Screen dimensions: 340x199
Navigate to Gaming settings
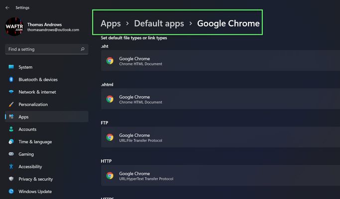[47, 154]
